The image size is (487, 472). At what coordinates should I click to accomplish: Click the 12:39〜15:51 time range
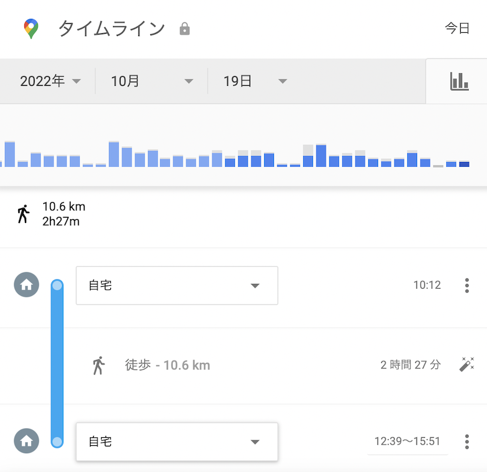407,441
